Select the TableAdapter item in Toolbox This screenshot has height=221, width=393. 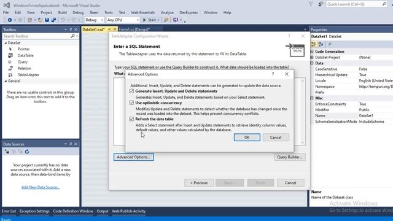coord(28,75)
